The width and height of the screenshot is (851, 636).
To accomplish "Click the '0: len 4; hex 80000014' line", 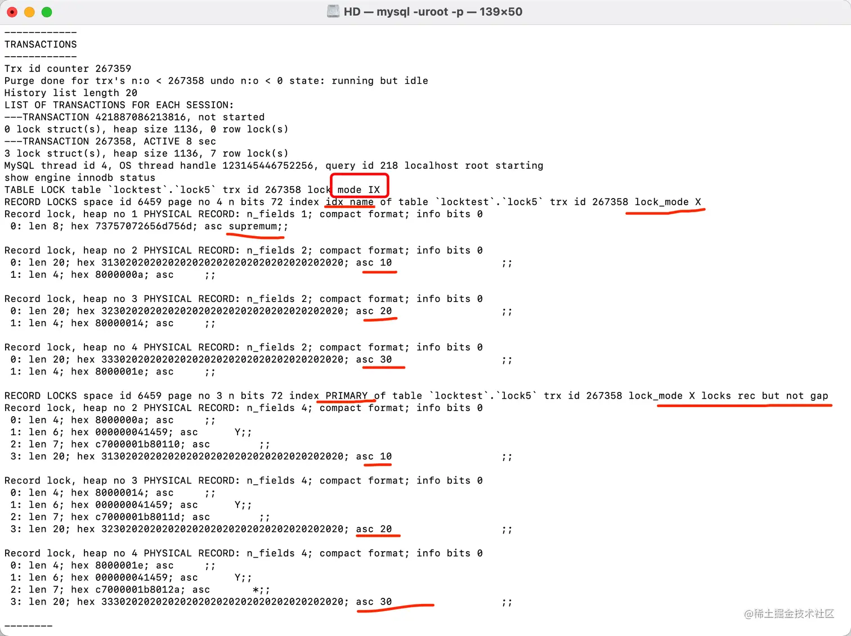I will coord(113,493).
